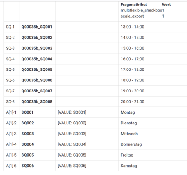Select the Q00035b_SQ001 subquestion code
The height and width of the screenshot is (175, 187).
coord(37,27)
